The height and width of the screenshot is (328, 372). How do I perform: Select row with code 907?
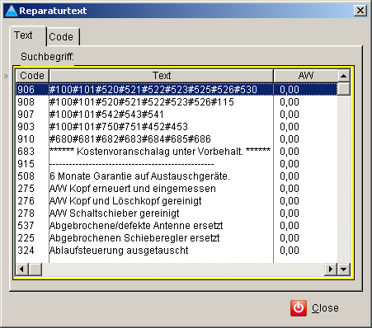pyautogui.click(x=177, y=115)
